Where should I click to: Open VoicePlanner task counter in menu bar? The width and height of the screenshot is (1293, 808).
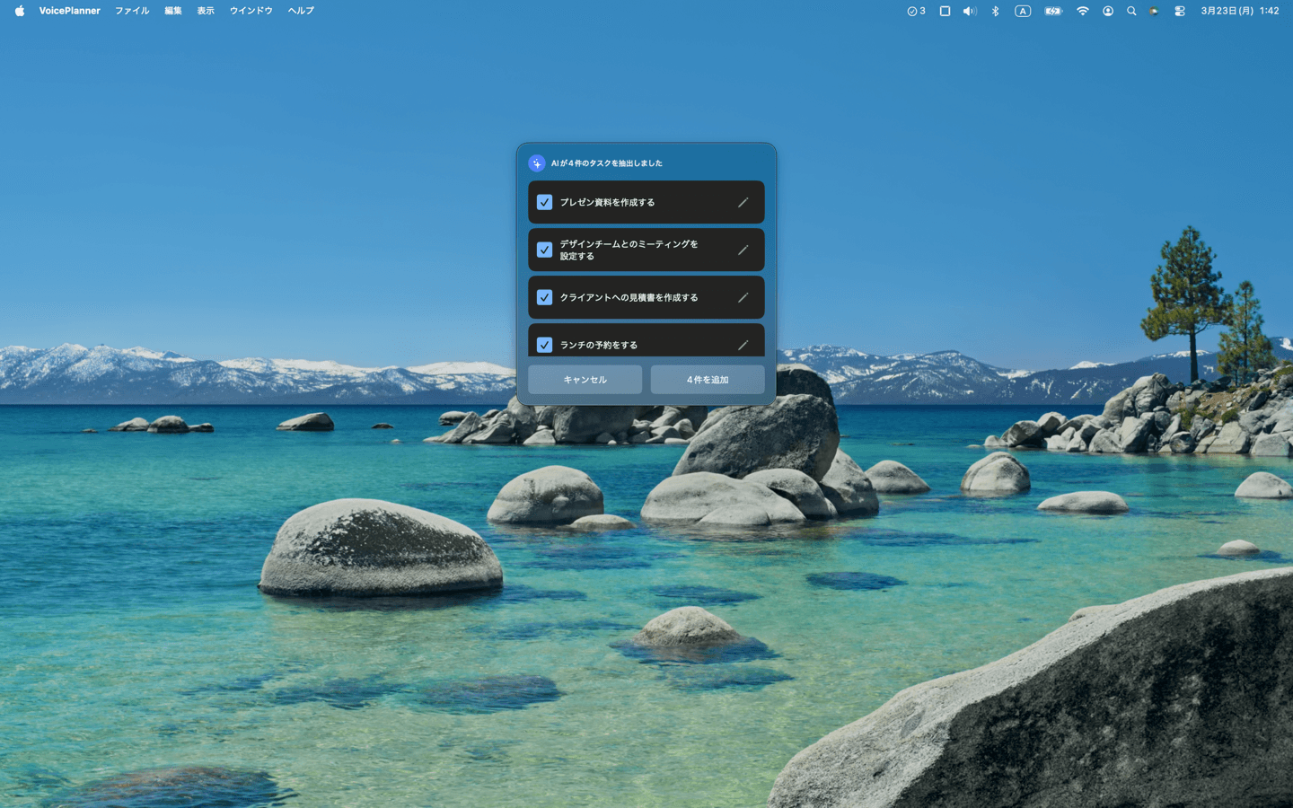916,11
